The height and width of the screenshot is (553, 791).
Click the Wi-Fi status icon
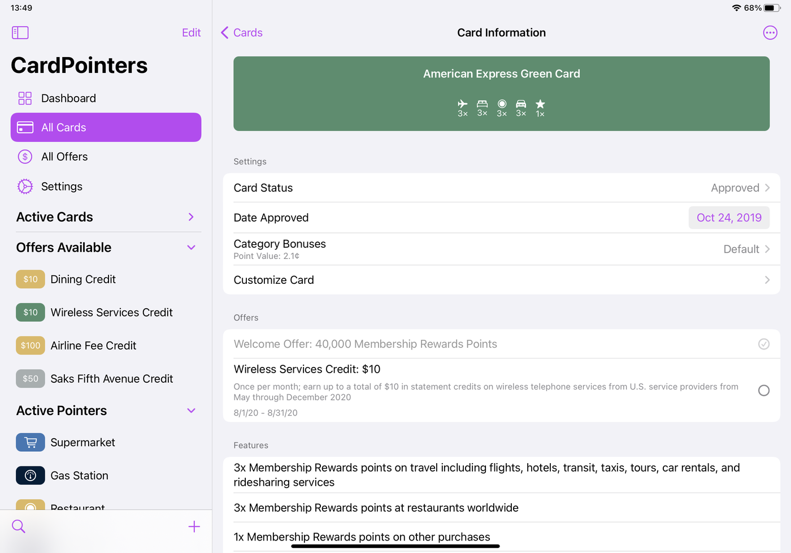pos(737,8)
